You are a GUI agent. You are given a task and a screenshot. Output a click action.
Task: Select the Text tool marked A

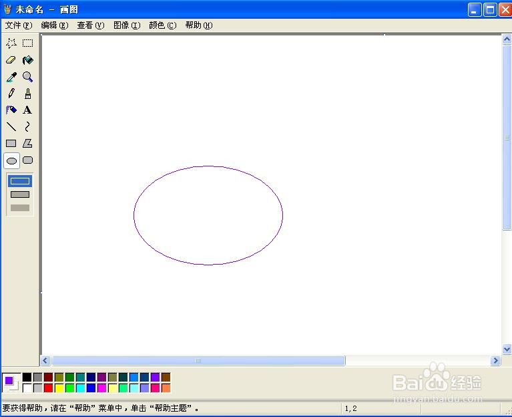28,110
